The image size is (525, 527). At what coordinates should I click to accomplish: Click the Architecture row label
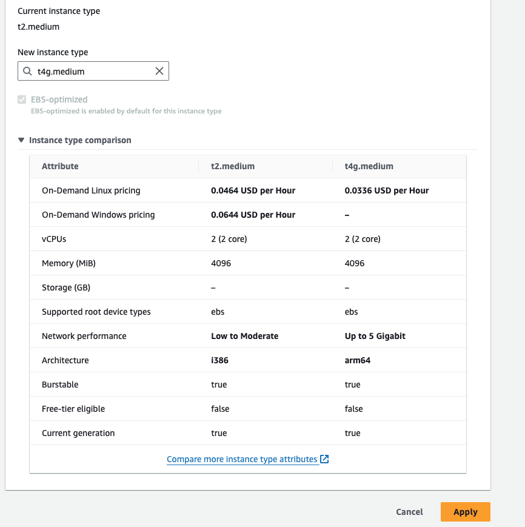coord(65,360)
